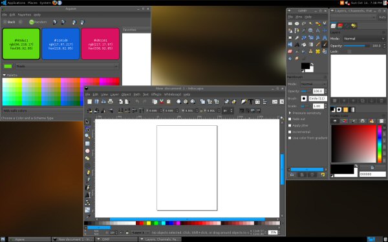The height and width of the screenshot is (242, 388).
Task: Select the Ellipse Select tool in GIMP
Action: [297, 23]
